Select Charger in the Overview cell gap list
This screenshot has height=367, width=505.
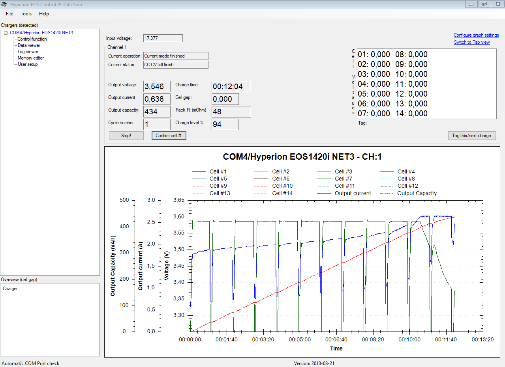click(10, 289)
